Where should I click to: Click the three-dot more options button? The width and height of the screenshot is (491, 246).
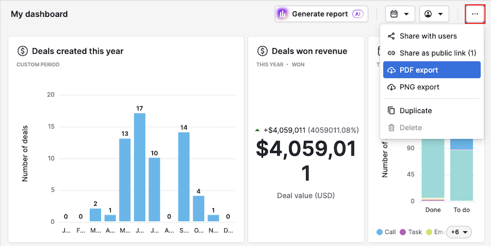tap(475, 14)
